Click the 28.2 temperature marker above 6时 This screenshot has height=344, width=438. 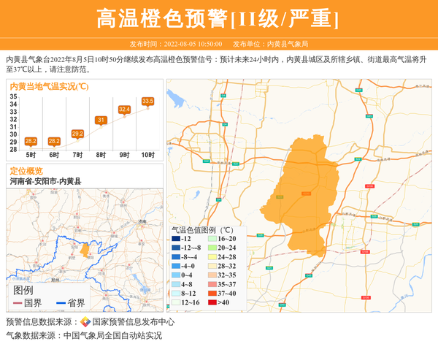(x=54, y=141)
